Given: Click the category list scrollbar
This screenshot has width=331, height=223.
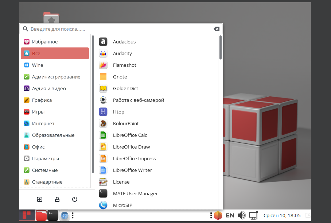Looking at the screenshot, I should pos(93,104).
